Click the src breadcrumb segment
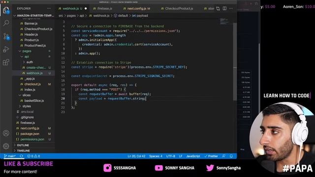 [x=61, y=16]
